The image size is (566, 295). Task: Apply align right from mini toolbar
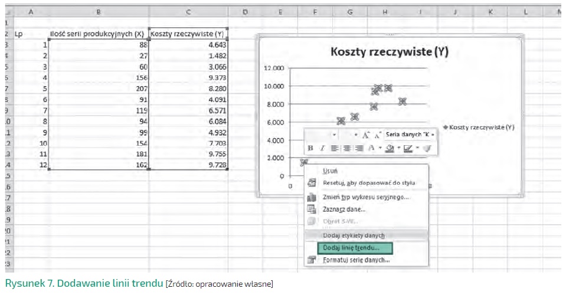pyautogui.click(x=359, y=148)
